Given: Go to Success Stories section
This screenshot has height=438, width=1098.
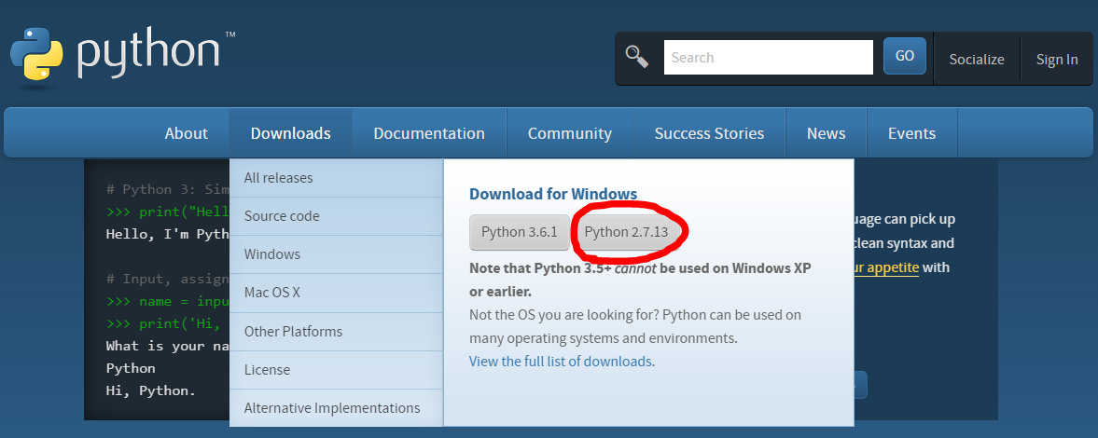Looking at the screenshot, I should click(x=708, y=133).
